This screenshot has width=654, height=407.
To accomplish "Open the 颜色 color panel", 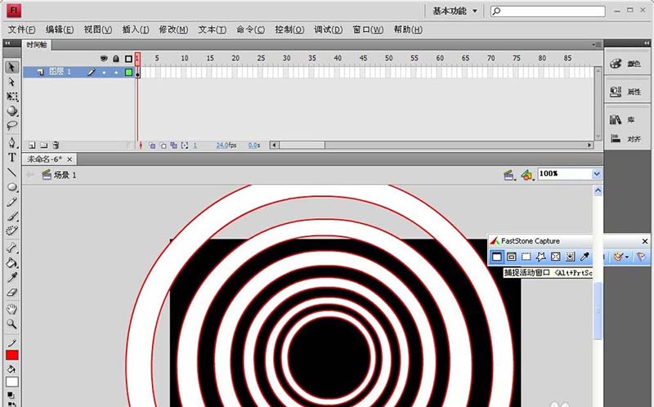I will [x=627, y=64].
